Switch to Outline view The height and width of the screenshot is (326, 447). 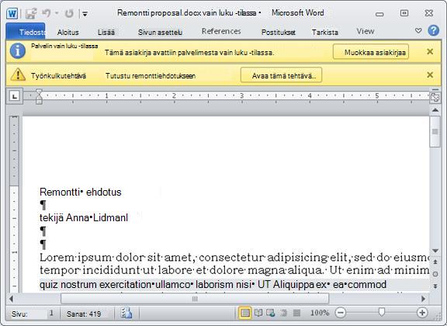click(283, 313)
